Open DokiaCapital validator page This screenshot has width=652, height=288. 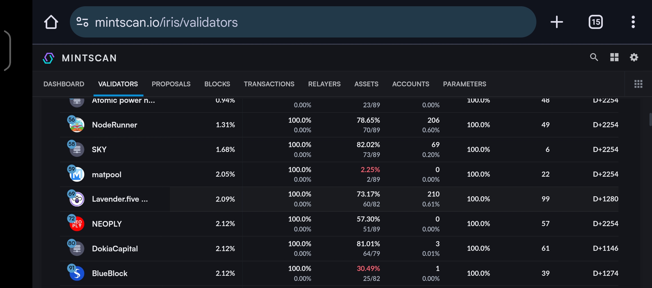coord(115,249)
